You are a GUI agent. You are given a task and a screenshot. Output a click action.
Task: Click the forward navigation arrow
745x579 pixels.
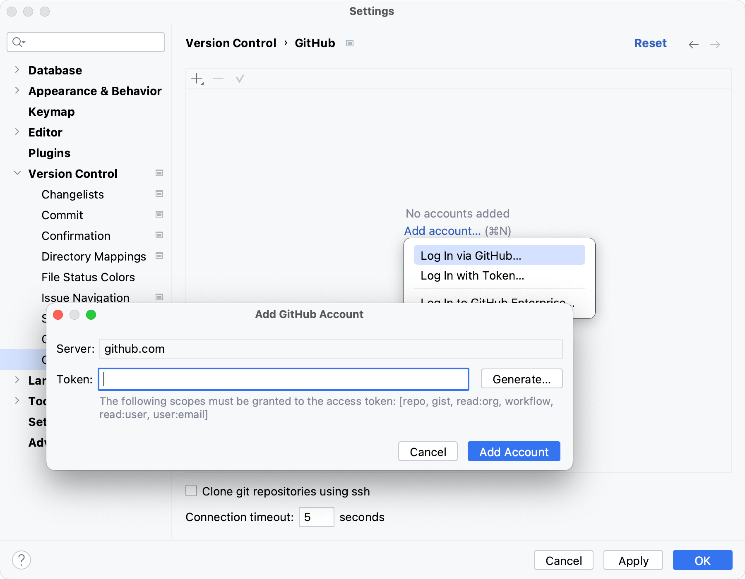point(715,44)
